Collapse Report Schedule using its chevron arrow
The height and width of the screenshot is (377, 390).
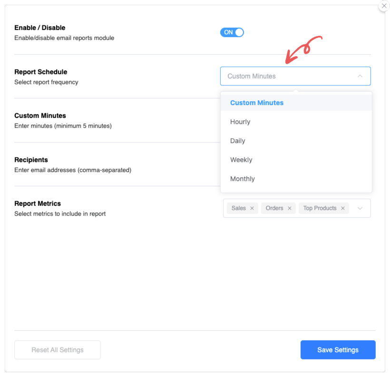[360, 76]
